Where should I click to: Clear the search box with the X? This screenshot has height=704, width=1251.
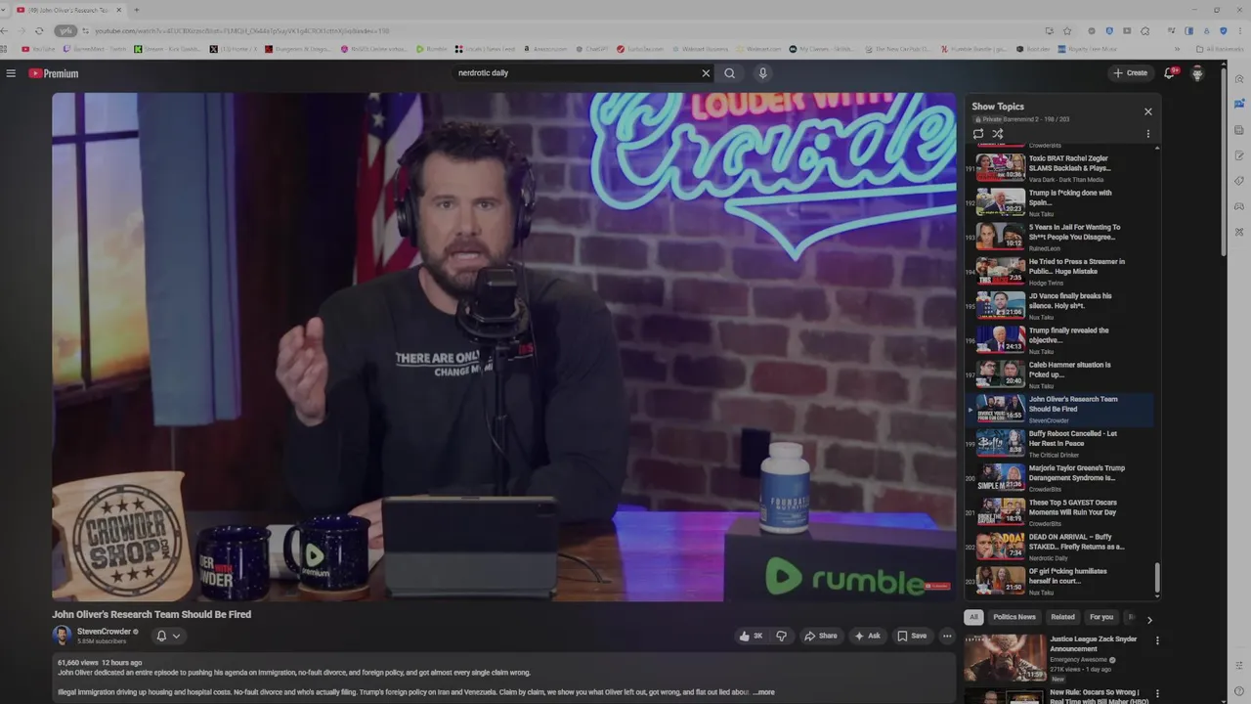706,73
